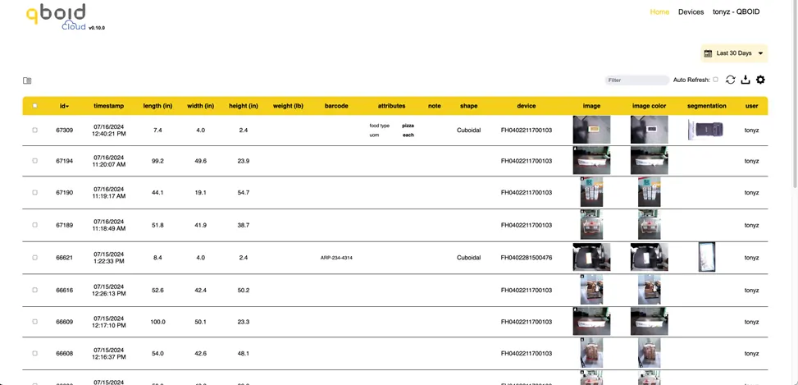Click the height (in) column header
The width and height of the screenshot is (798, 385).
[x=244, y=106]
